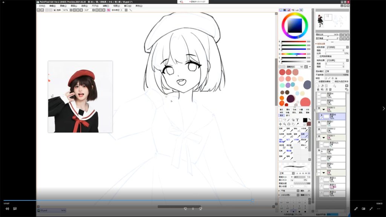The height and width of the screenshot is (217, 386).
Task: Select the rectangular selection tool
Action: coord(280,120)
